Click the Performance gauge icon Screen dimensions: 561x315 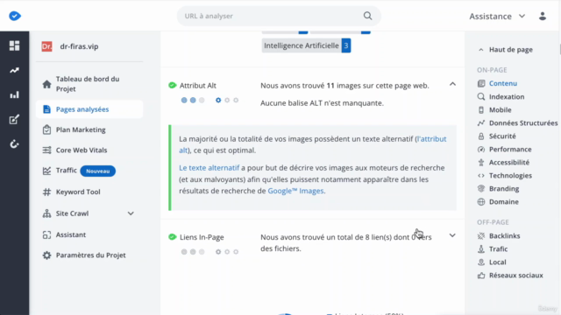pyautogui.click(x=481, y=150)
